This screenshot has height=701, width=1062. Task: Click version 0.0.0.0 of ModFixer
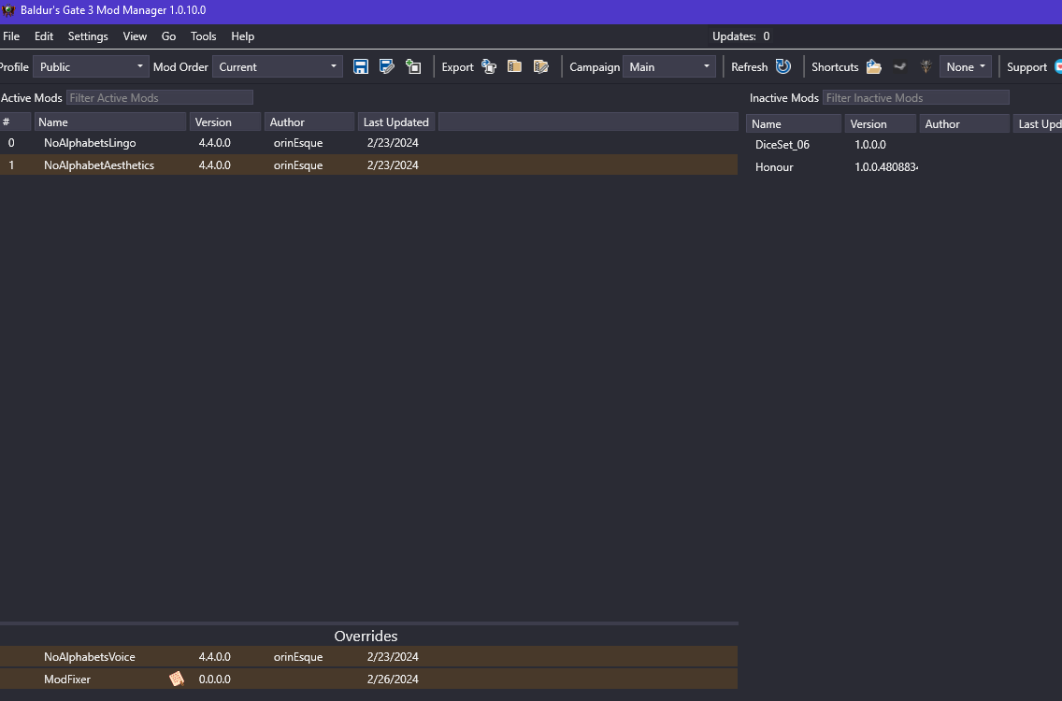pos(215,679)
